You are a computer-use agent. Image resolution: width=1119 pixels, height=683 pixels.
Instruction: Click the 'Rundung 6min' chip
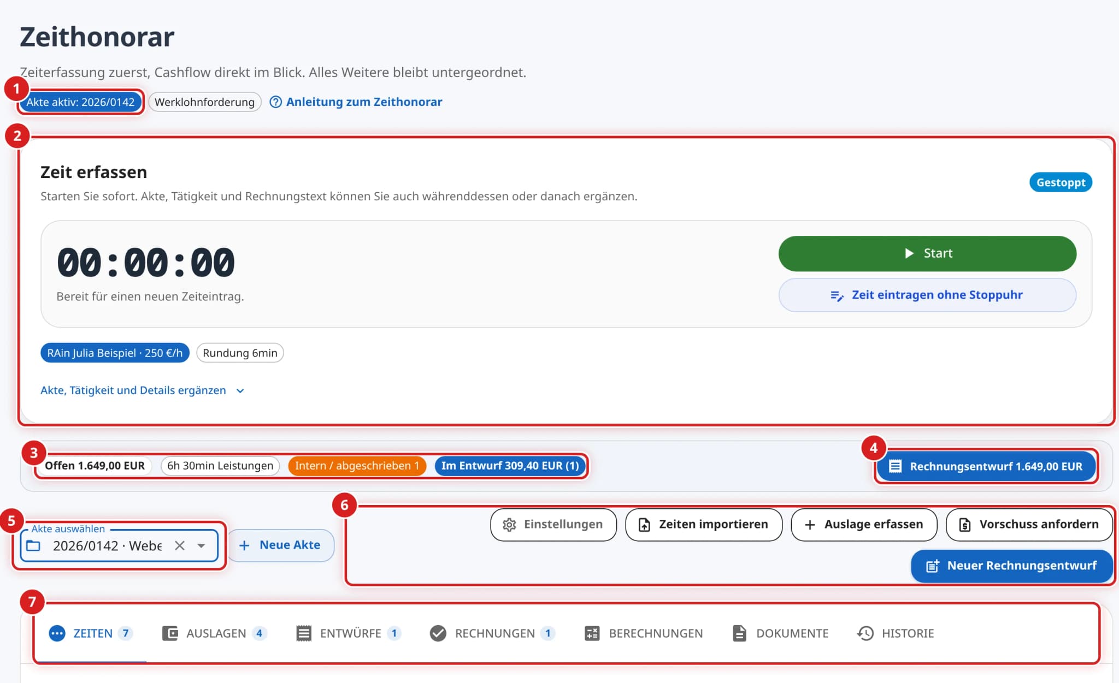[240, 353]
